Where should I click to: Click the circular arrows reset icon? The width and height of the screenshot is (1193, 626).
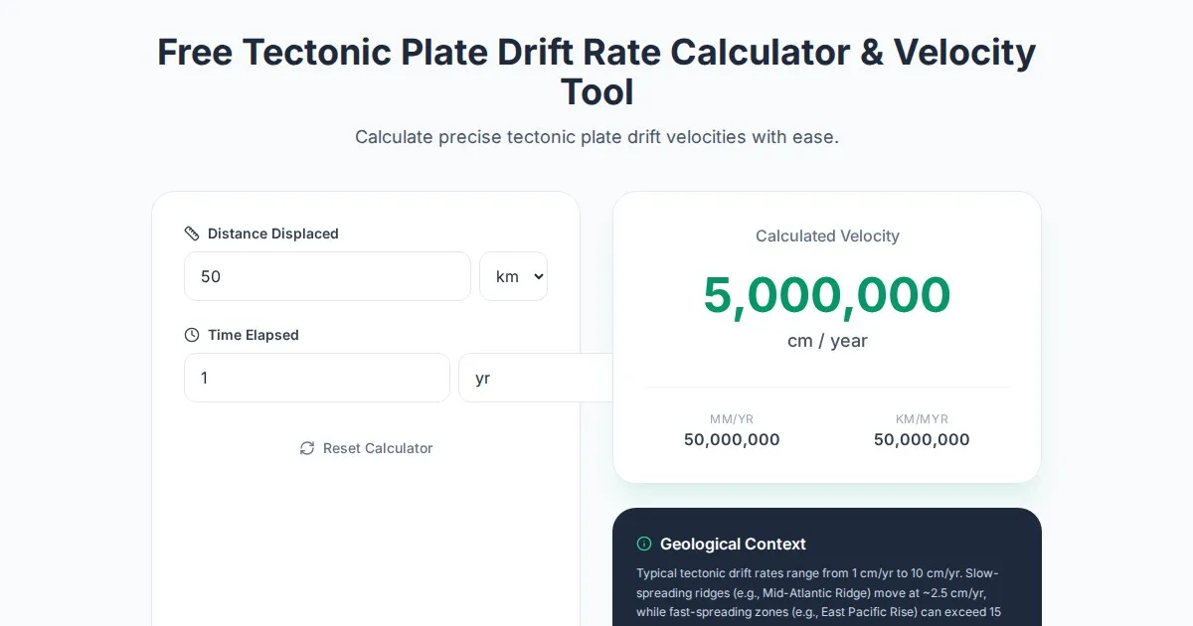307,448
